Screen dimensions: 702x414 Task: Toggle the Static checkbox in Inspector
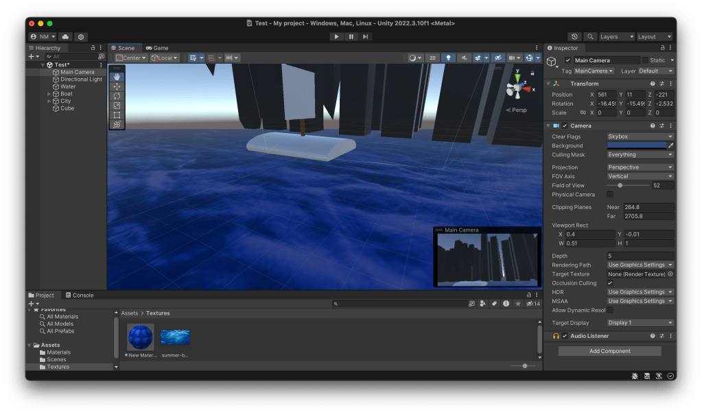point(645,60)
